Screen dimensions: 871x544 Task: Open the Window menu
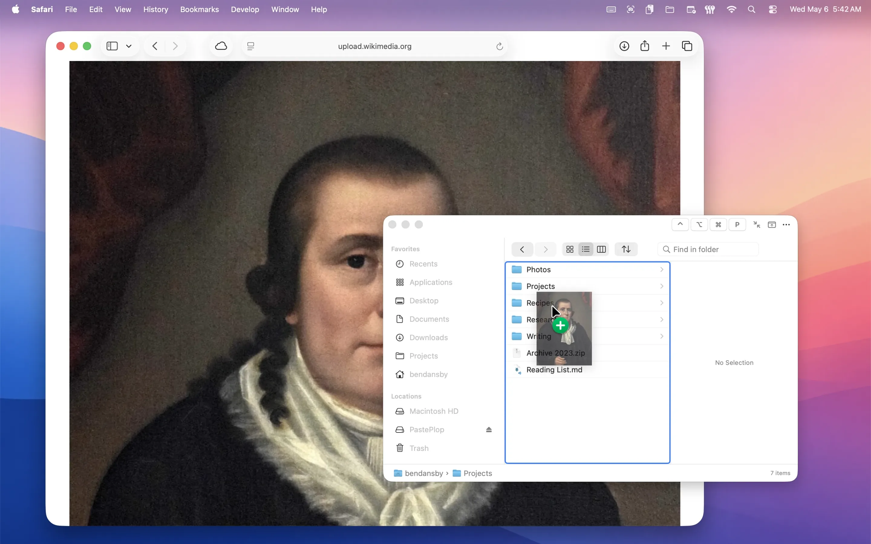click(285, 9)
